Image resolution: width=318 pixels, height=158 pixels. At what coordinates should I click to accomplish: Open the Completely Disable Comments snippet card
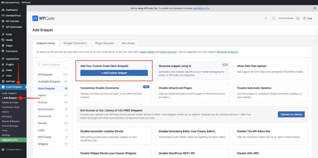114,93
